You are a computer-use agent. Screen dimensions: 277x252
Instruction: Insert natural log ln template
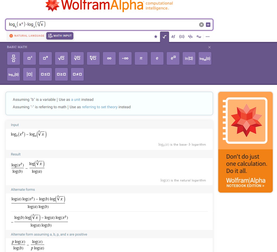189,58
